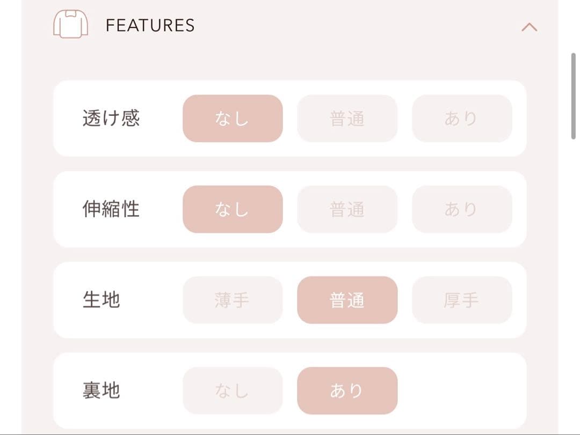Click the sweater icon beside FEATURES
580x435 pixels.
(x=71, y=24)
